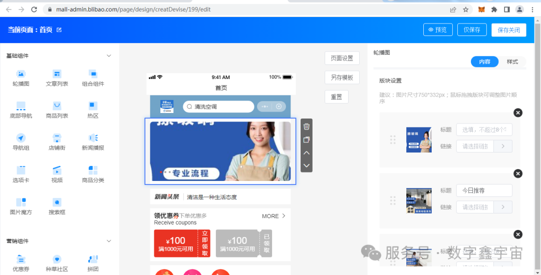Image resolution: width=541 pixels, height=275 pixels.
Task: Add the 新闻播报 news broadcast component
Action: pos(93,142)
